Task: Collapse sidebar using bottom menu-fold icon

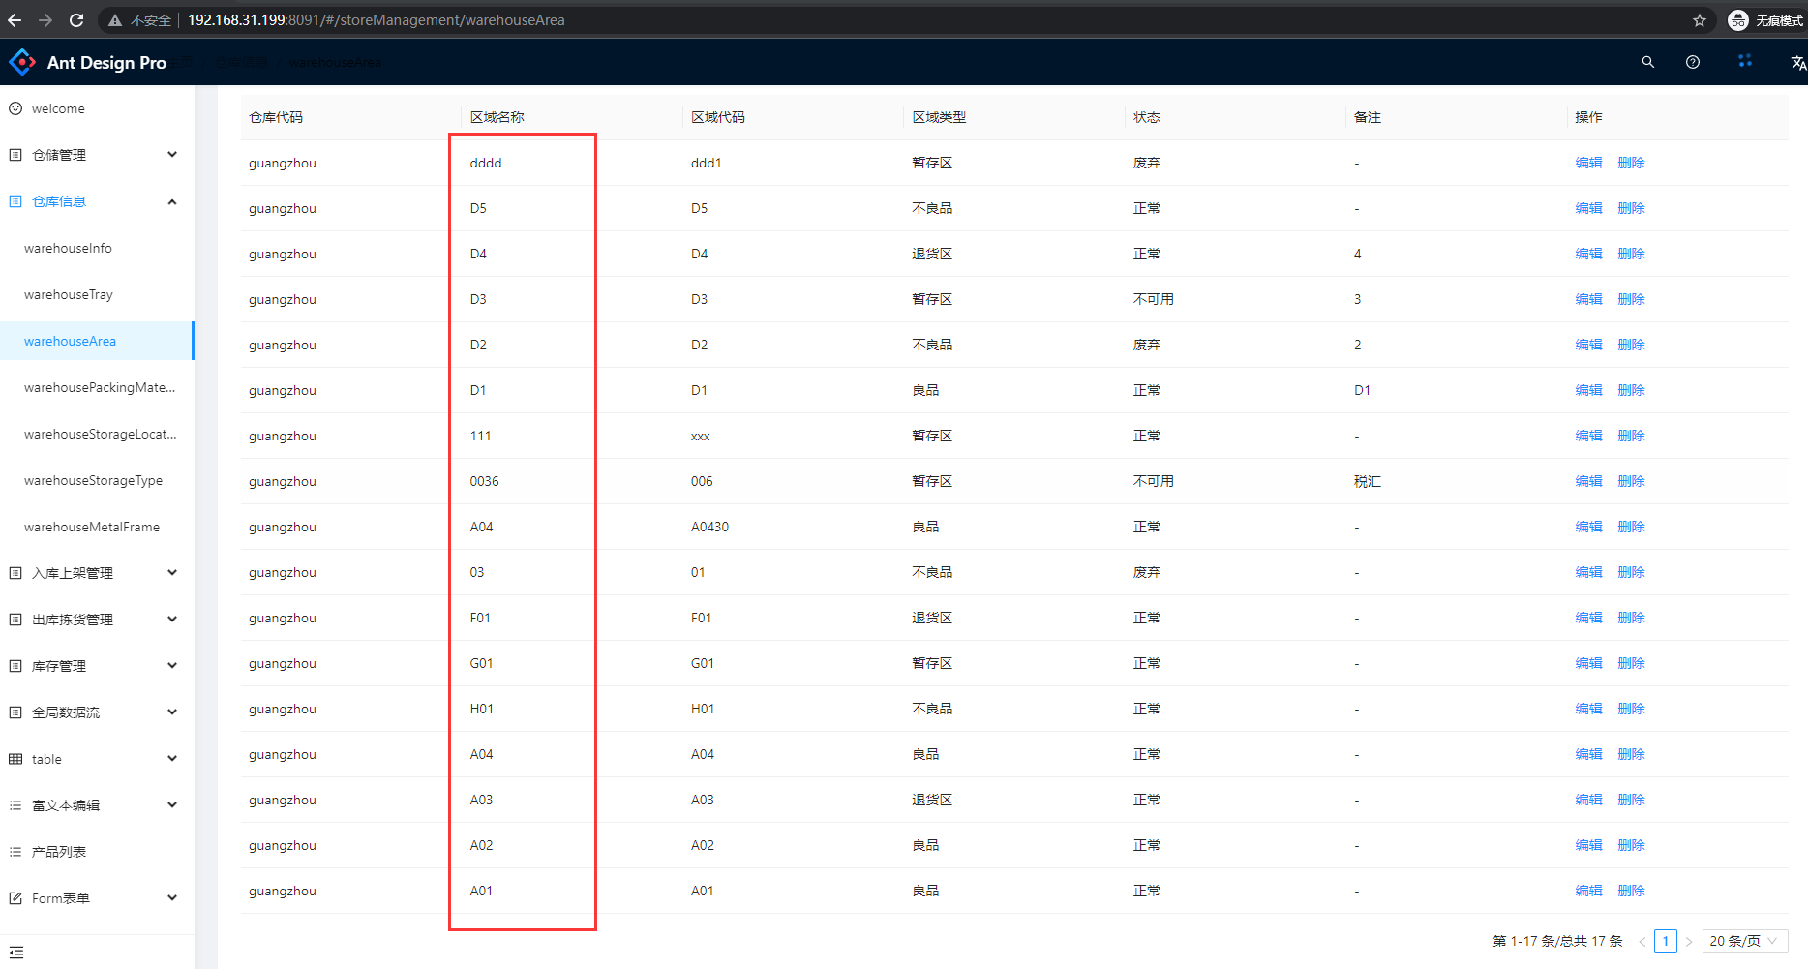Action: tap(16, 953)
